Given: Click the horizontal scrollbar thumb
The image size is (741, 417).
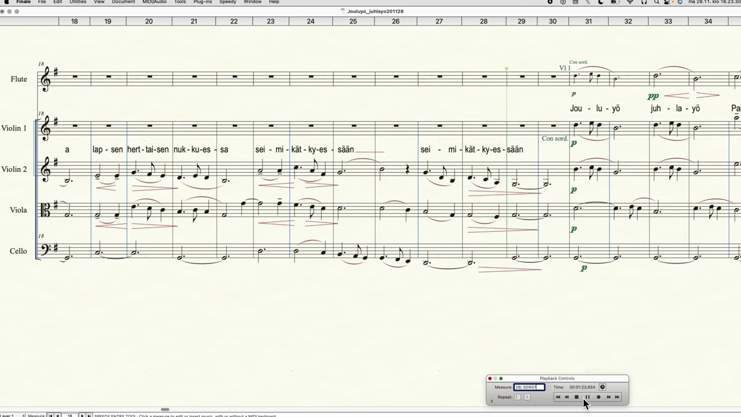Looking at the screenshot, I should pos(165,409).
